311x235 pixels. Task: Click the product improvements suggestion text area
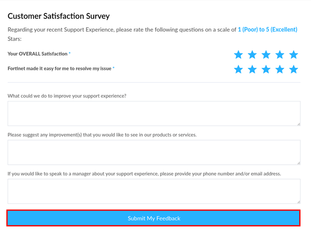(x=154, y=152)
